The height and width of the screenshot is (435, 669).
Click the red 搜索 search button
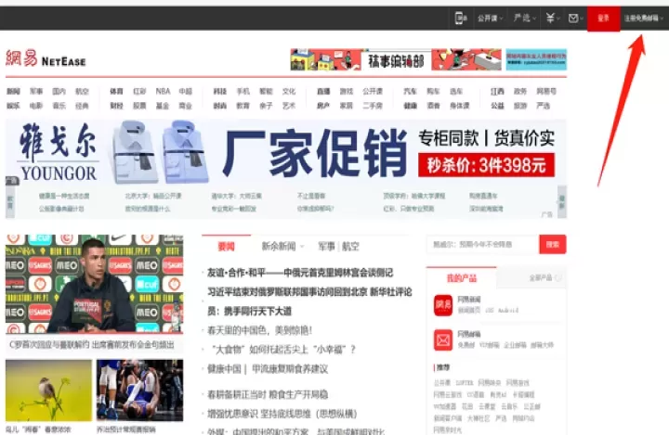[x=553, y=245]
